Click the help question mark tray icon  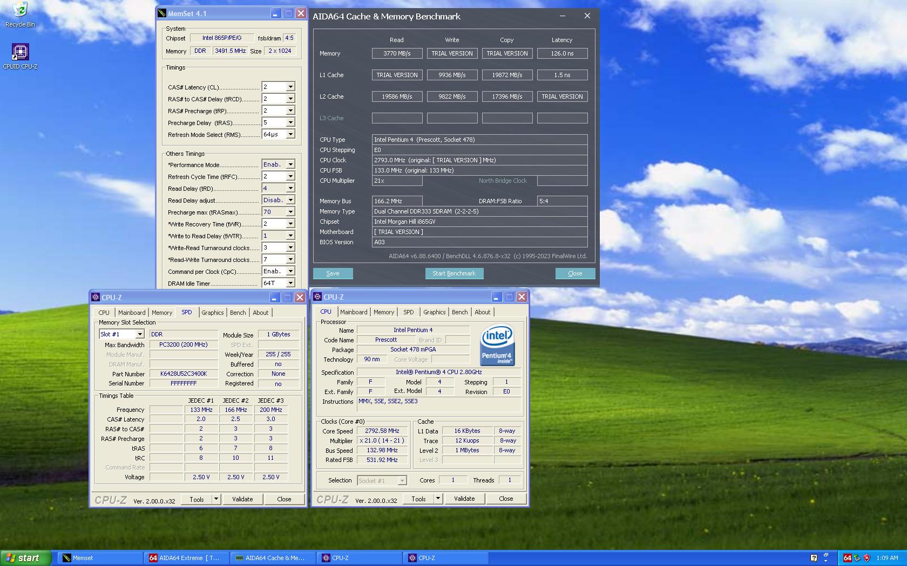coord(814,558)
